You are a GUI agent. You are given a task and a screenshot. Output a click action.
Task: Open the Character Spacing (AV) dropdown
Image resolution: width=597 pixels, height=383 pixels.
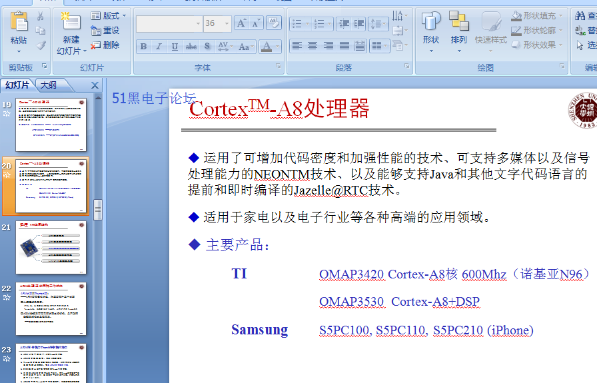pos(225,47)
